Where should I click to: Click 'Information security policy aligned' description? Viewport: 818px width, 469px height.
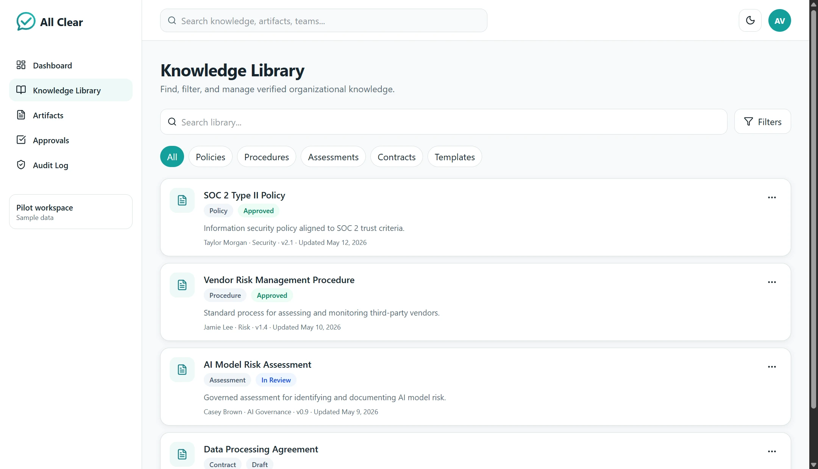point(304,228)
